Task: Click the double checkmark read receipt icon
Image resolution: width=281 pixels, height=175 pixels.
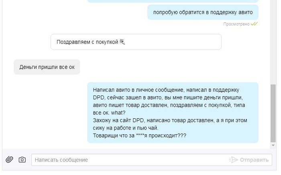Action: pyautogui.click(x=254, y=24)
